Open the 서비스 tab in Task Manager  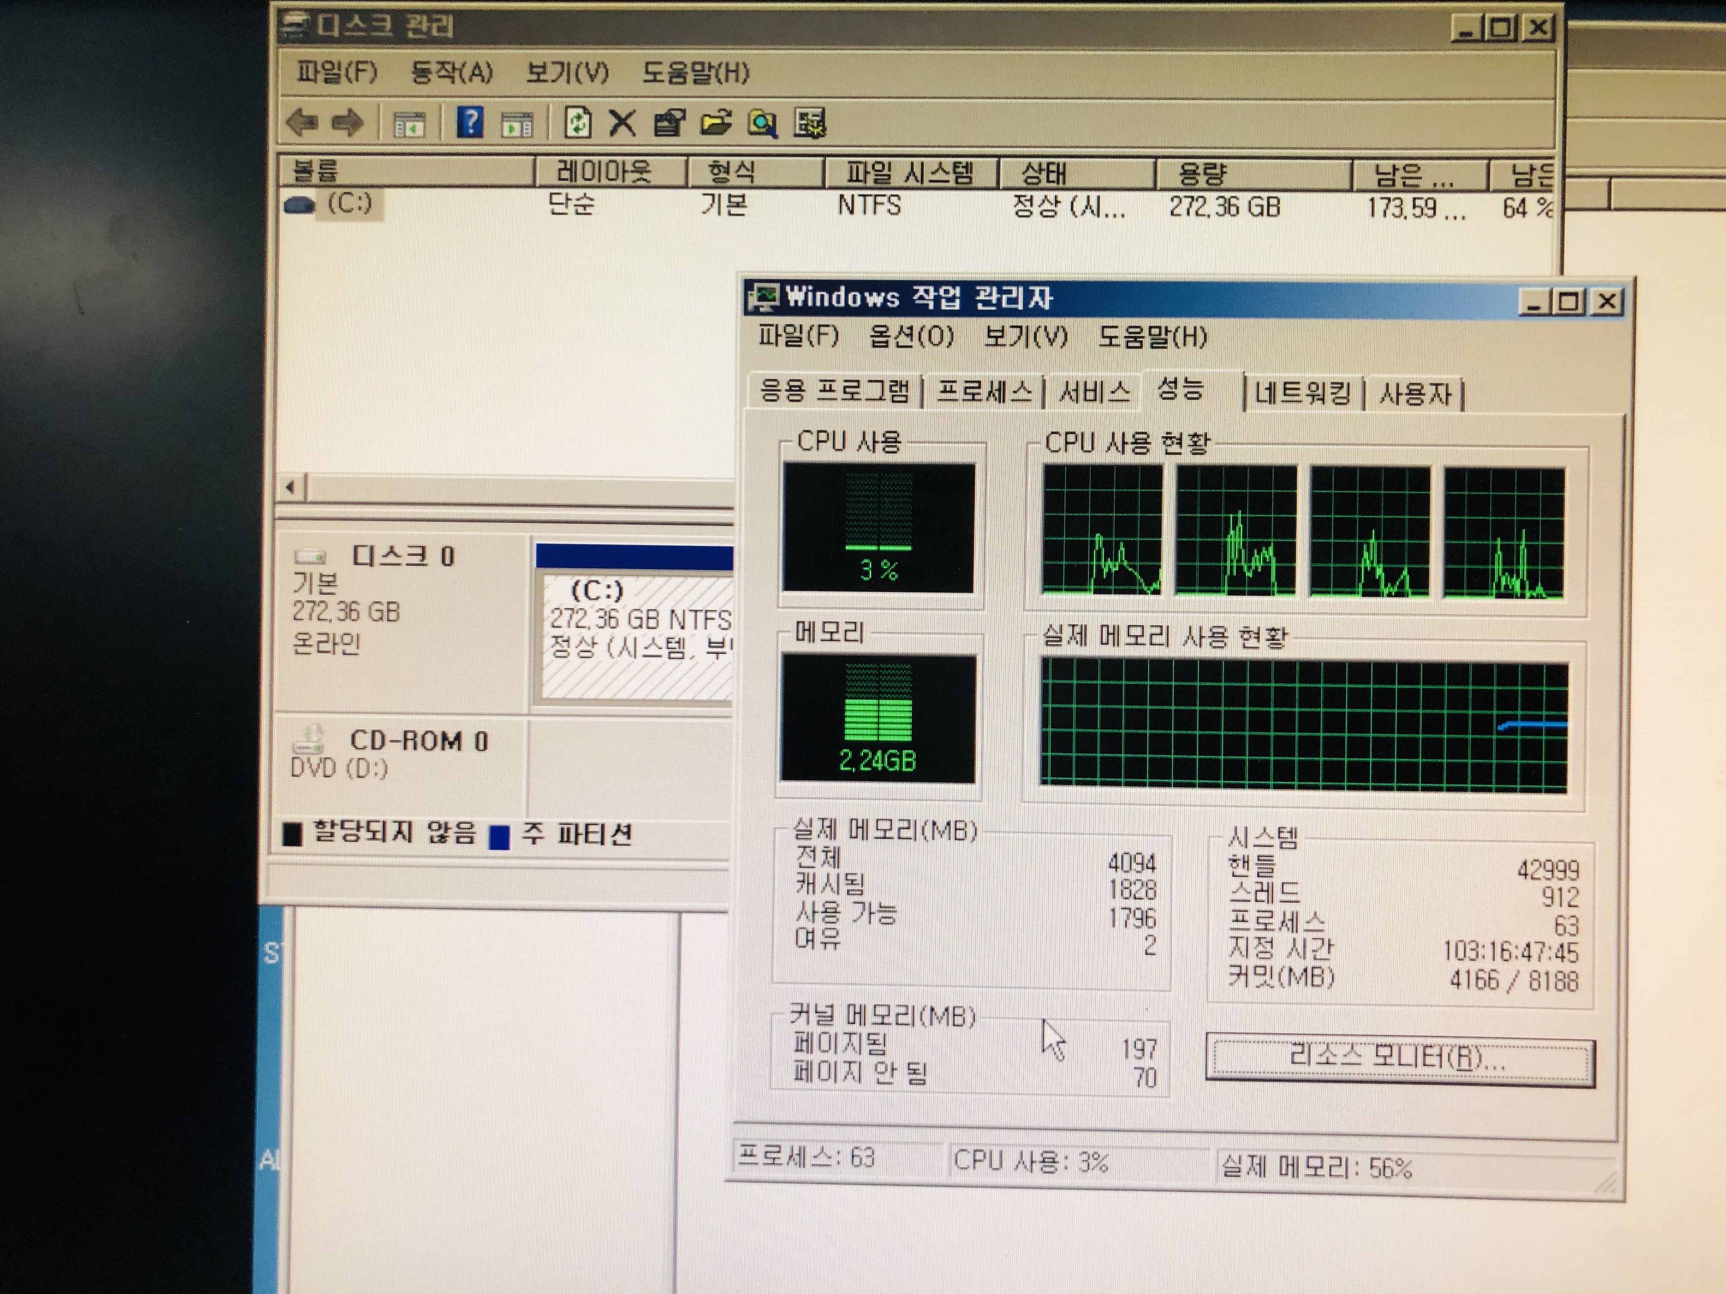pos(1094,392)
